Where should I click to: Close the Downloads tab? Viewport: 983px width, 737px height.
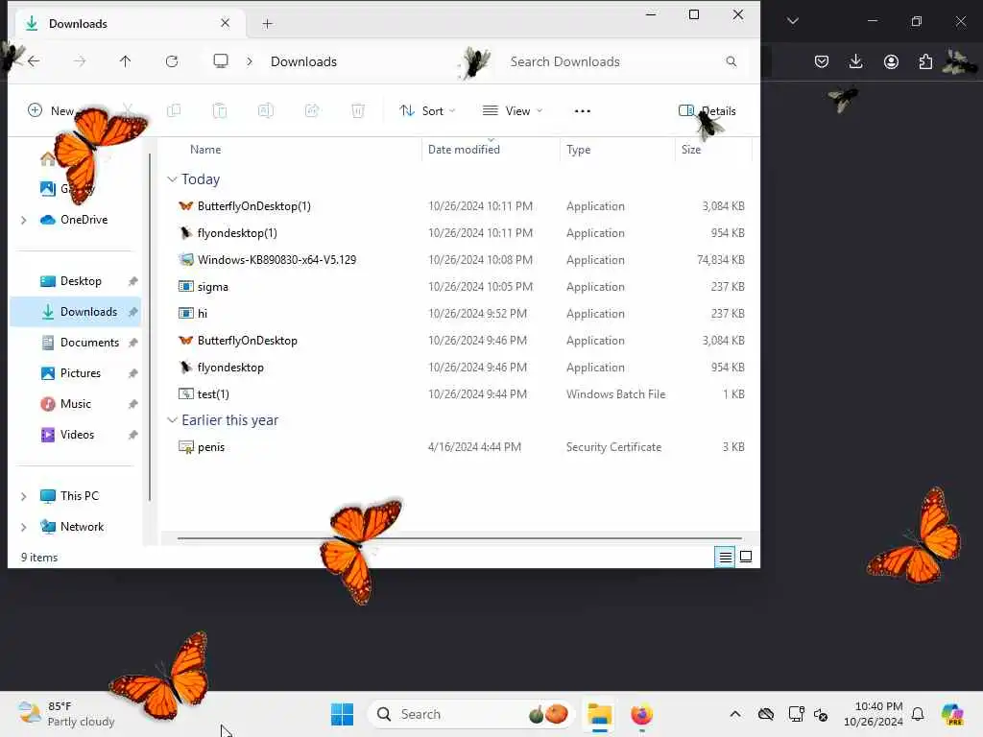(x=225, y=23)
